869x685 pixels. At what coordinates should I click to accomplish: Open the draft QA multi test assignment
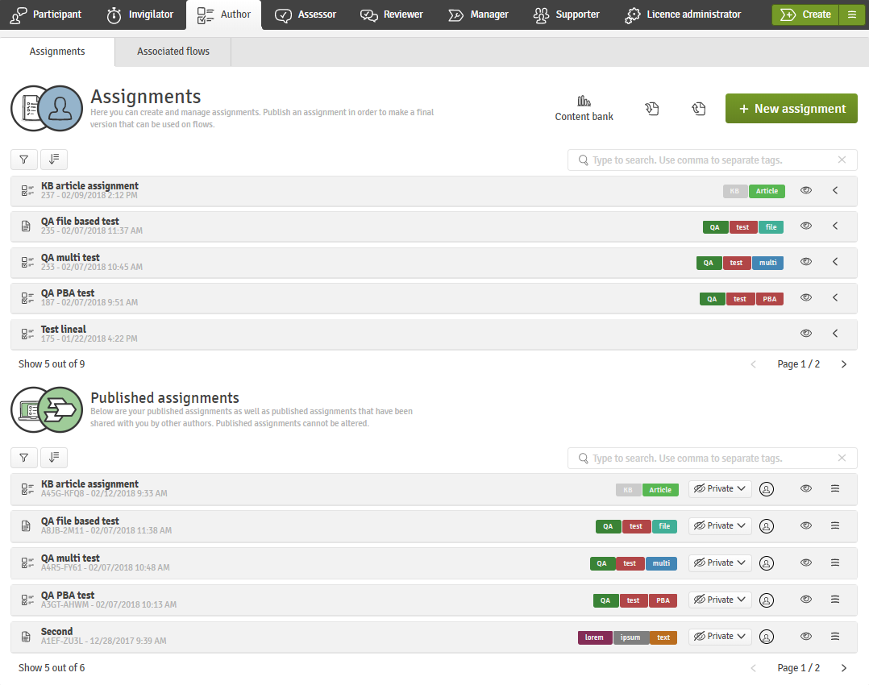click(x=434, y=262)
